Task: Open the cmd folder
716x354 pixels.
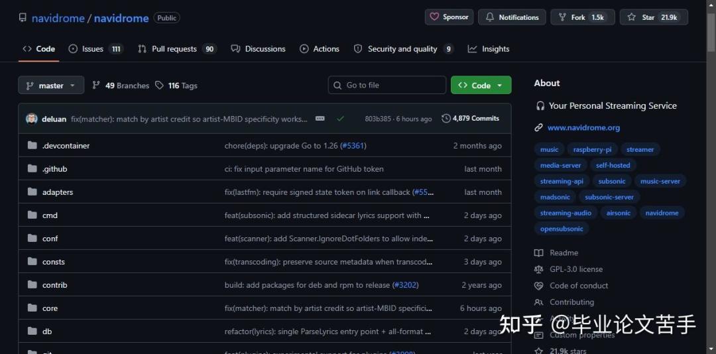Action: (x=50, y=215)
